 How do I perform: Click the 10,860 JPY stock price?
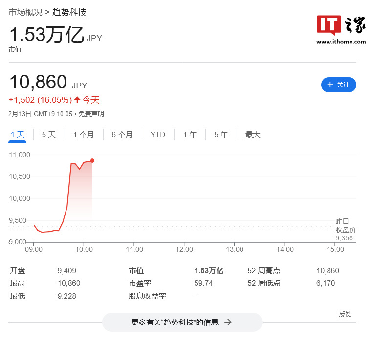(x=48, y=82)
